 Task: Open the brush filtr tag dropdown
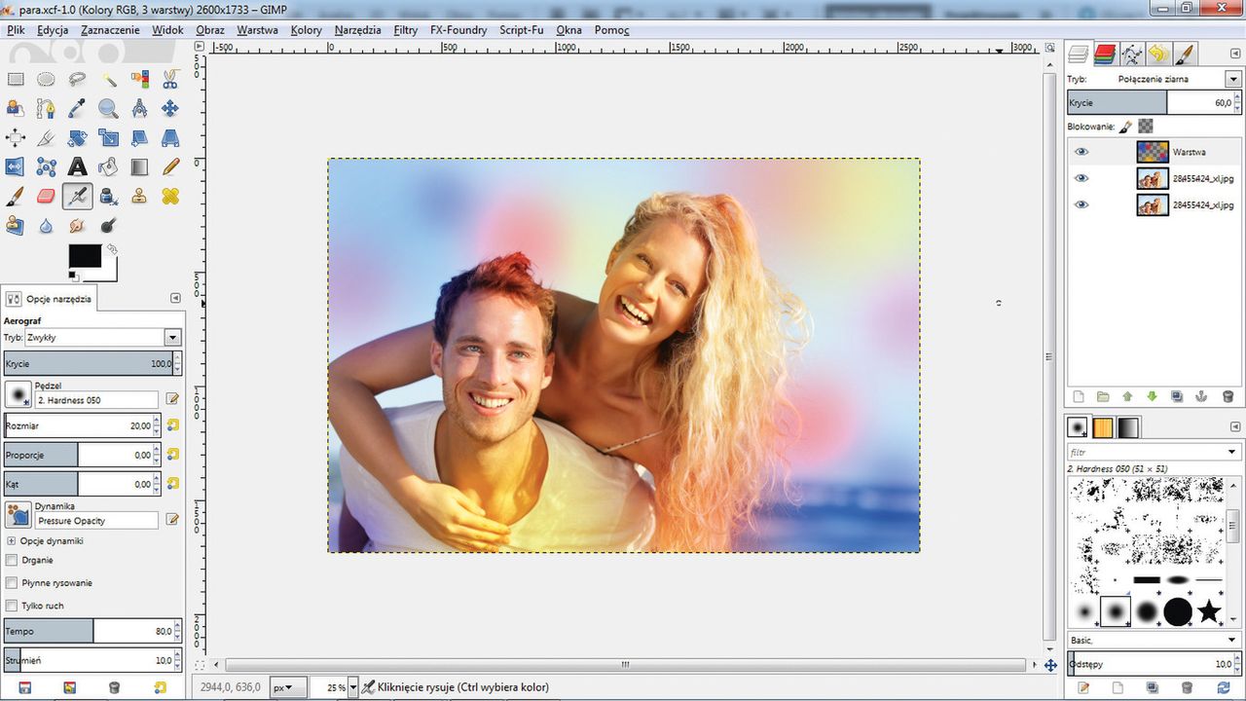click(x=1233, y=452)
